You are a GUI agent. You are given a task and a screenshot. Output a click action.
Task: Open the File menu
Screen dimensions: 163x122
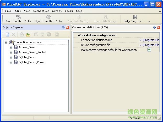pyautogui.click(x=8, y=11)
